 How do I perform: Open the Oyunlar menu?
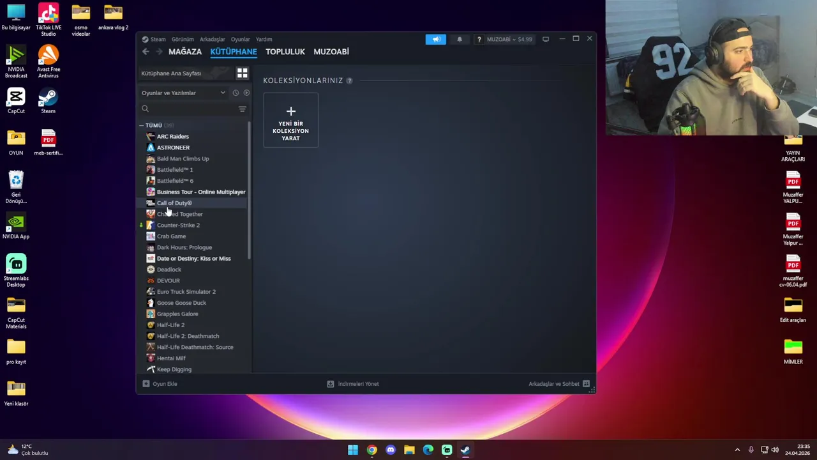click(x=240, y=40)
